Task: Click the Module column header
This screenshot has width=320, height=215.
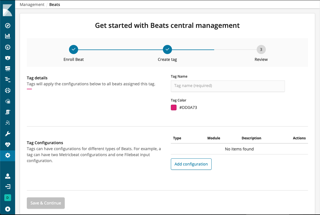Action: (x=214, y=138)
